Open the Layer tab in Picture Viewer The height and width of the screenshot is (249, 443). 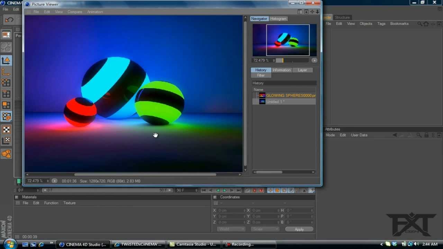coord(302,70)
